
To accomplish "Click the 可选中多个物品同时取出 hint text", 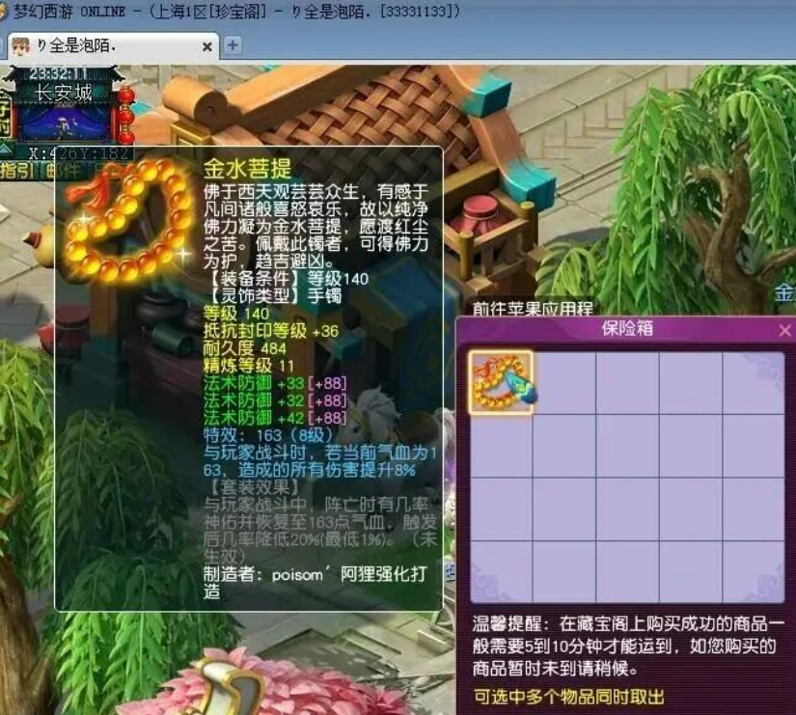I will 569,697.
